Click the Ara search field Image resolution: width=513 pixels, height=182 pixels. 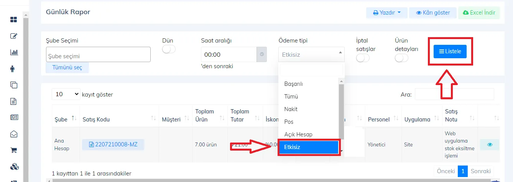coord(454,94)
